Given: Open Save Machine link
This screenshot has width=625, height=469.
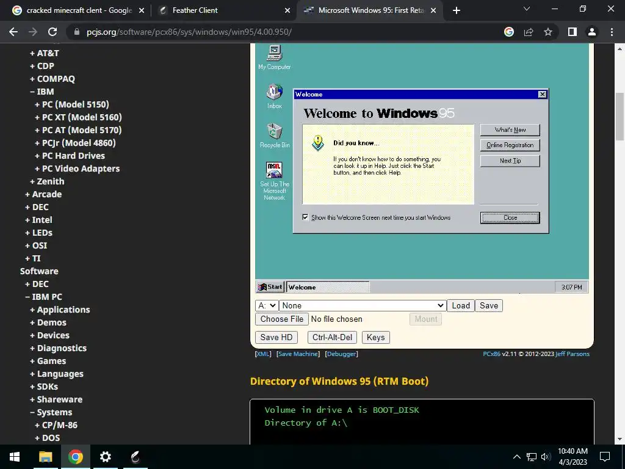Looking at the screenshot, I should pos(298,354).
